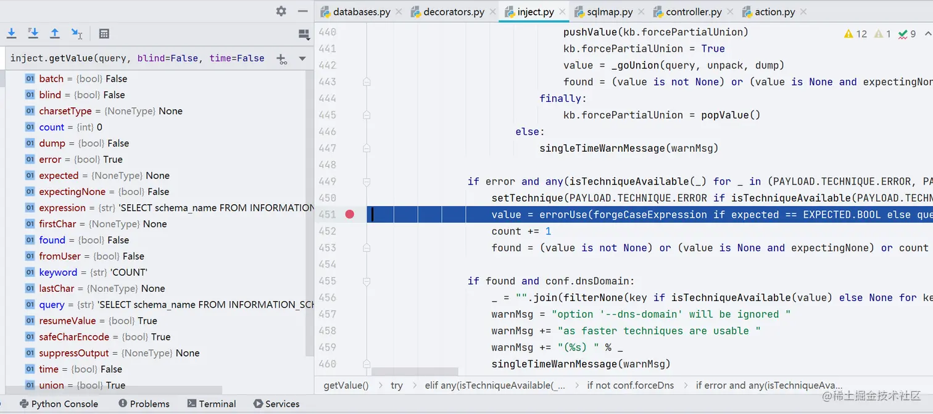The width and height of the screenshot is (933, 414).
Task: Click the value icon beside 'union' variable
Action: coord(30,385)
